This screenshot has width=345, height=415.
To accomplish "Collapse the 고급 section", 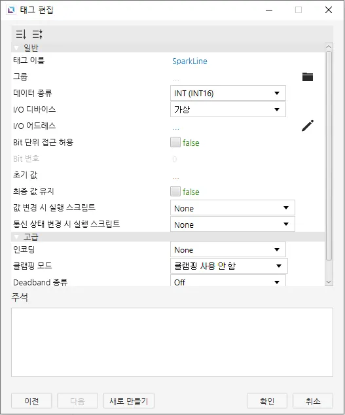I will (16, 236).
